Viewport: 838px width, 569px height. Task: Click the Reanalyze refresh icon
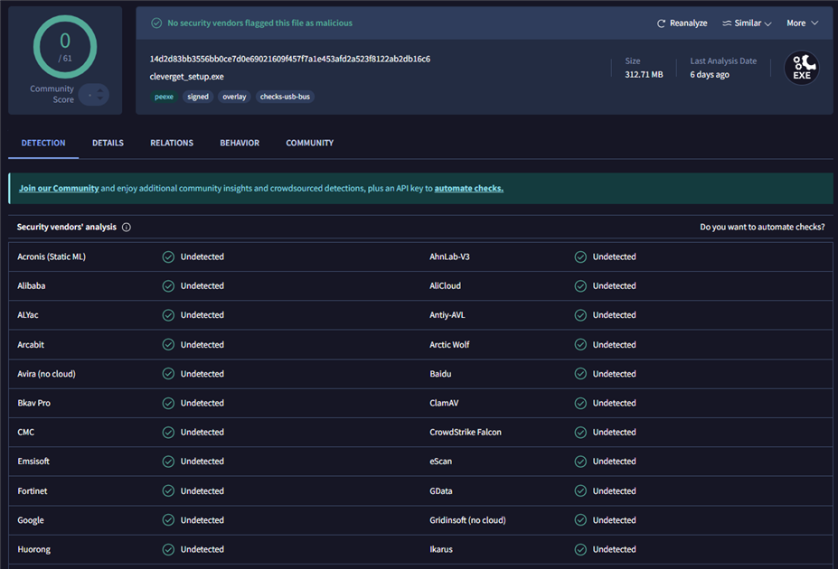(x=661, y=23)
